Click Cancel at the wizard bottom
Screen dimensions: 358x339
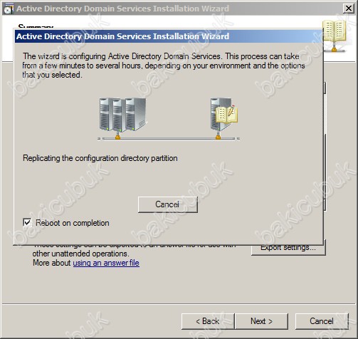[x=322, y=321]
